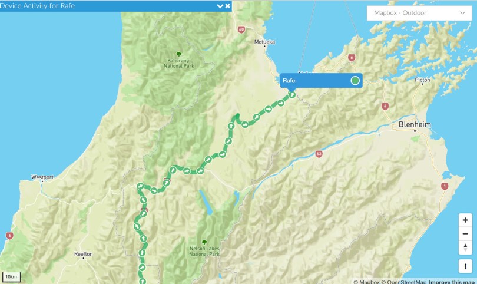Click the vertical arrow map control
This screenshot has width=477, height=284.
[x=465, y=266]
